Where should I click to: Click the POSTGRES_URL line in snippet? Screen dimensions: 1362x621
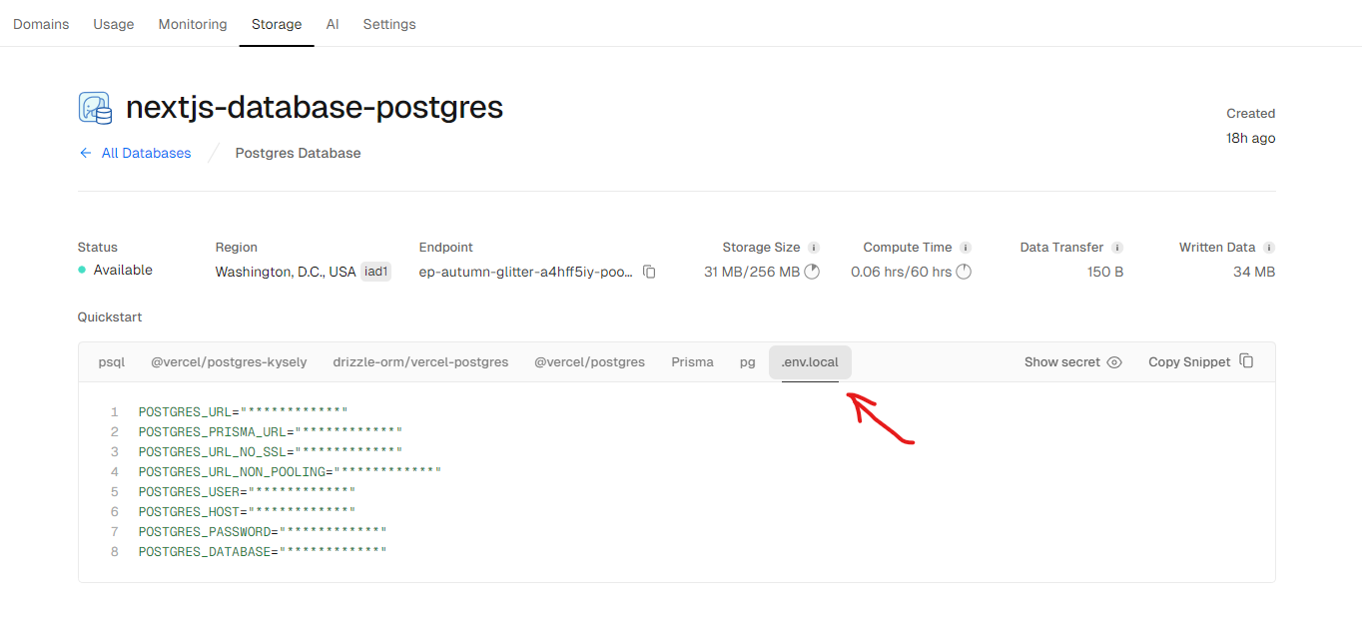(x=242, y=412)
